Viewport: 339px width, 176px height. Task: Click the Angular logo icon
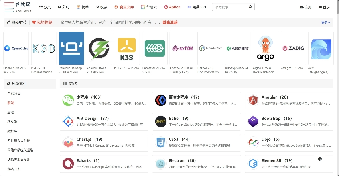[253, 100]
